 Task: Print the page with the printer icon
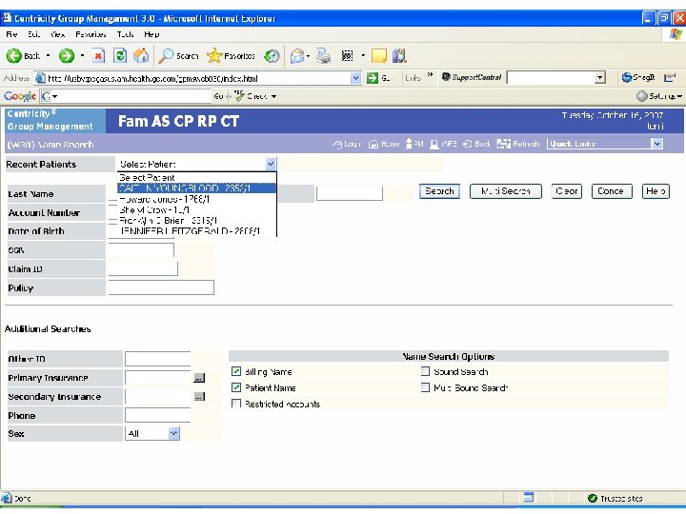coord(324,56)
